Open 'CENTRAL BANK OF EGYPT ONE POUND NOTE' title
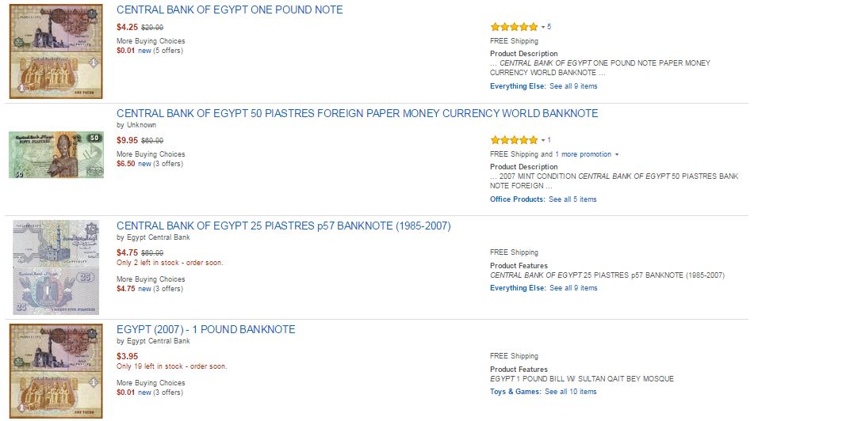The width and height of the screenshot is (850, 421). pos(229,9)
